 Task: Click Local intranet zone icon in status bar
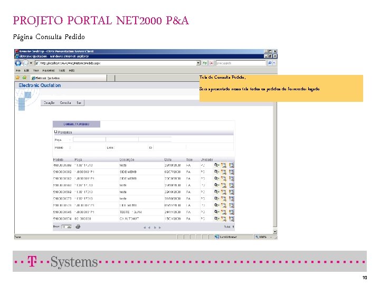[217, 237]
